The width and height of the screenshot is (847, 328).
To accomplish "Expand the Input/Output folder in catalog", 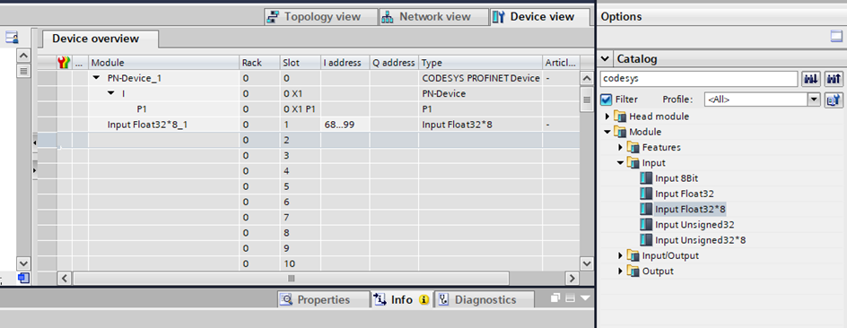I will 620,255.
